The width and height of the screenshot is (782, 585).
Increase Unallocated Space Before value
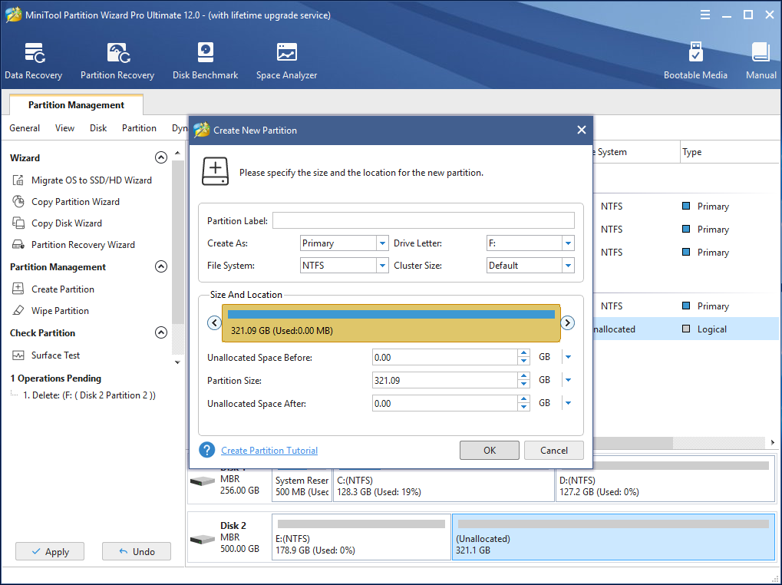point(523,353)
